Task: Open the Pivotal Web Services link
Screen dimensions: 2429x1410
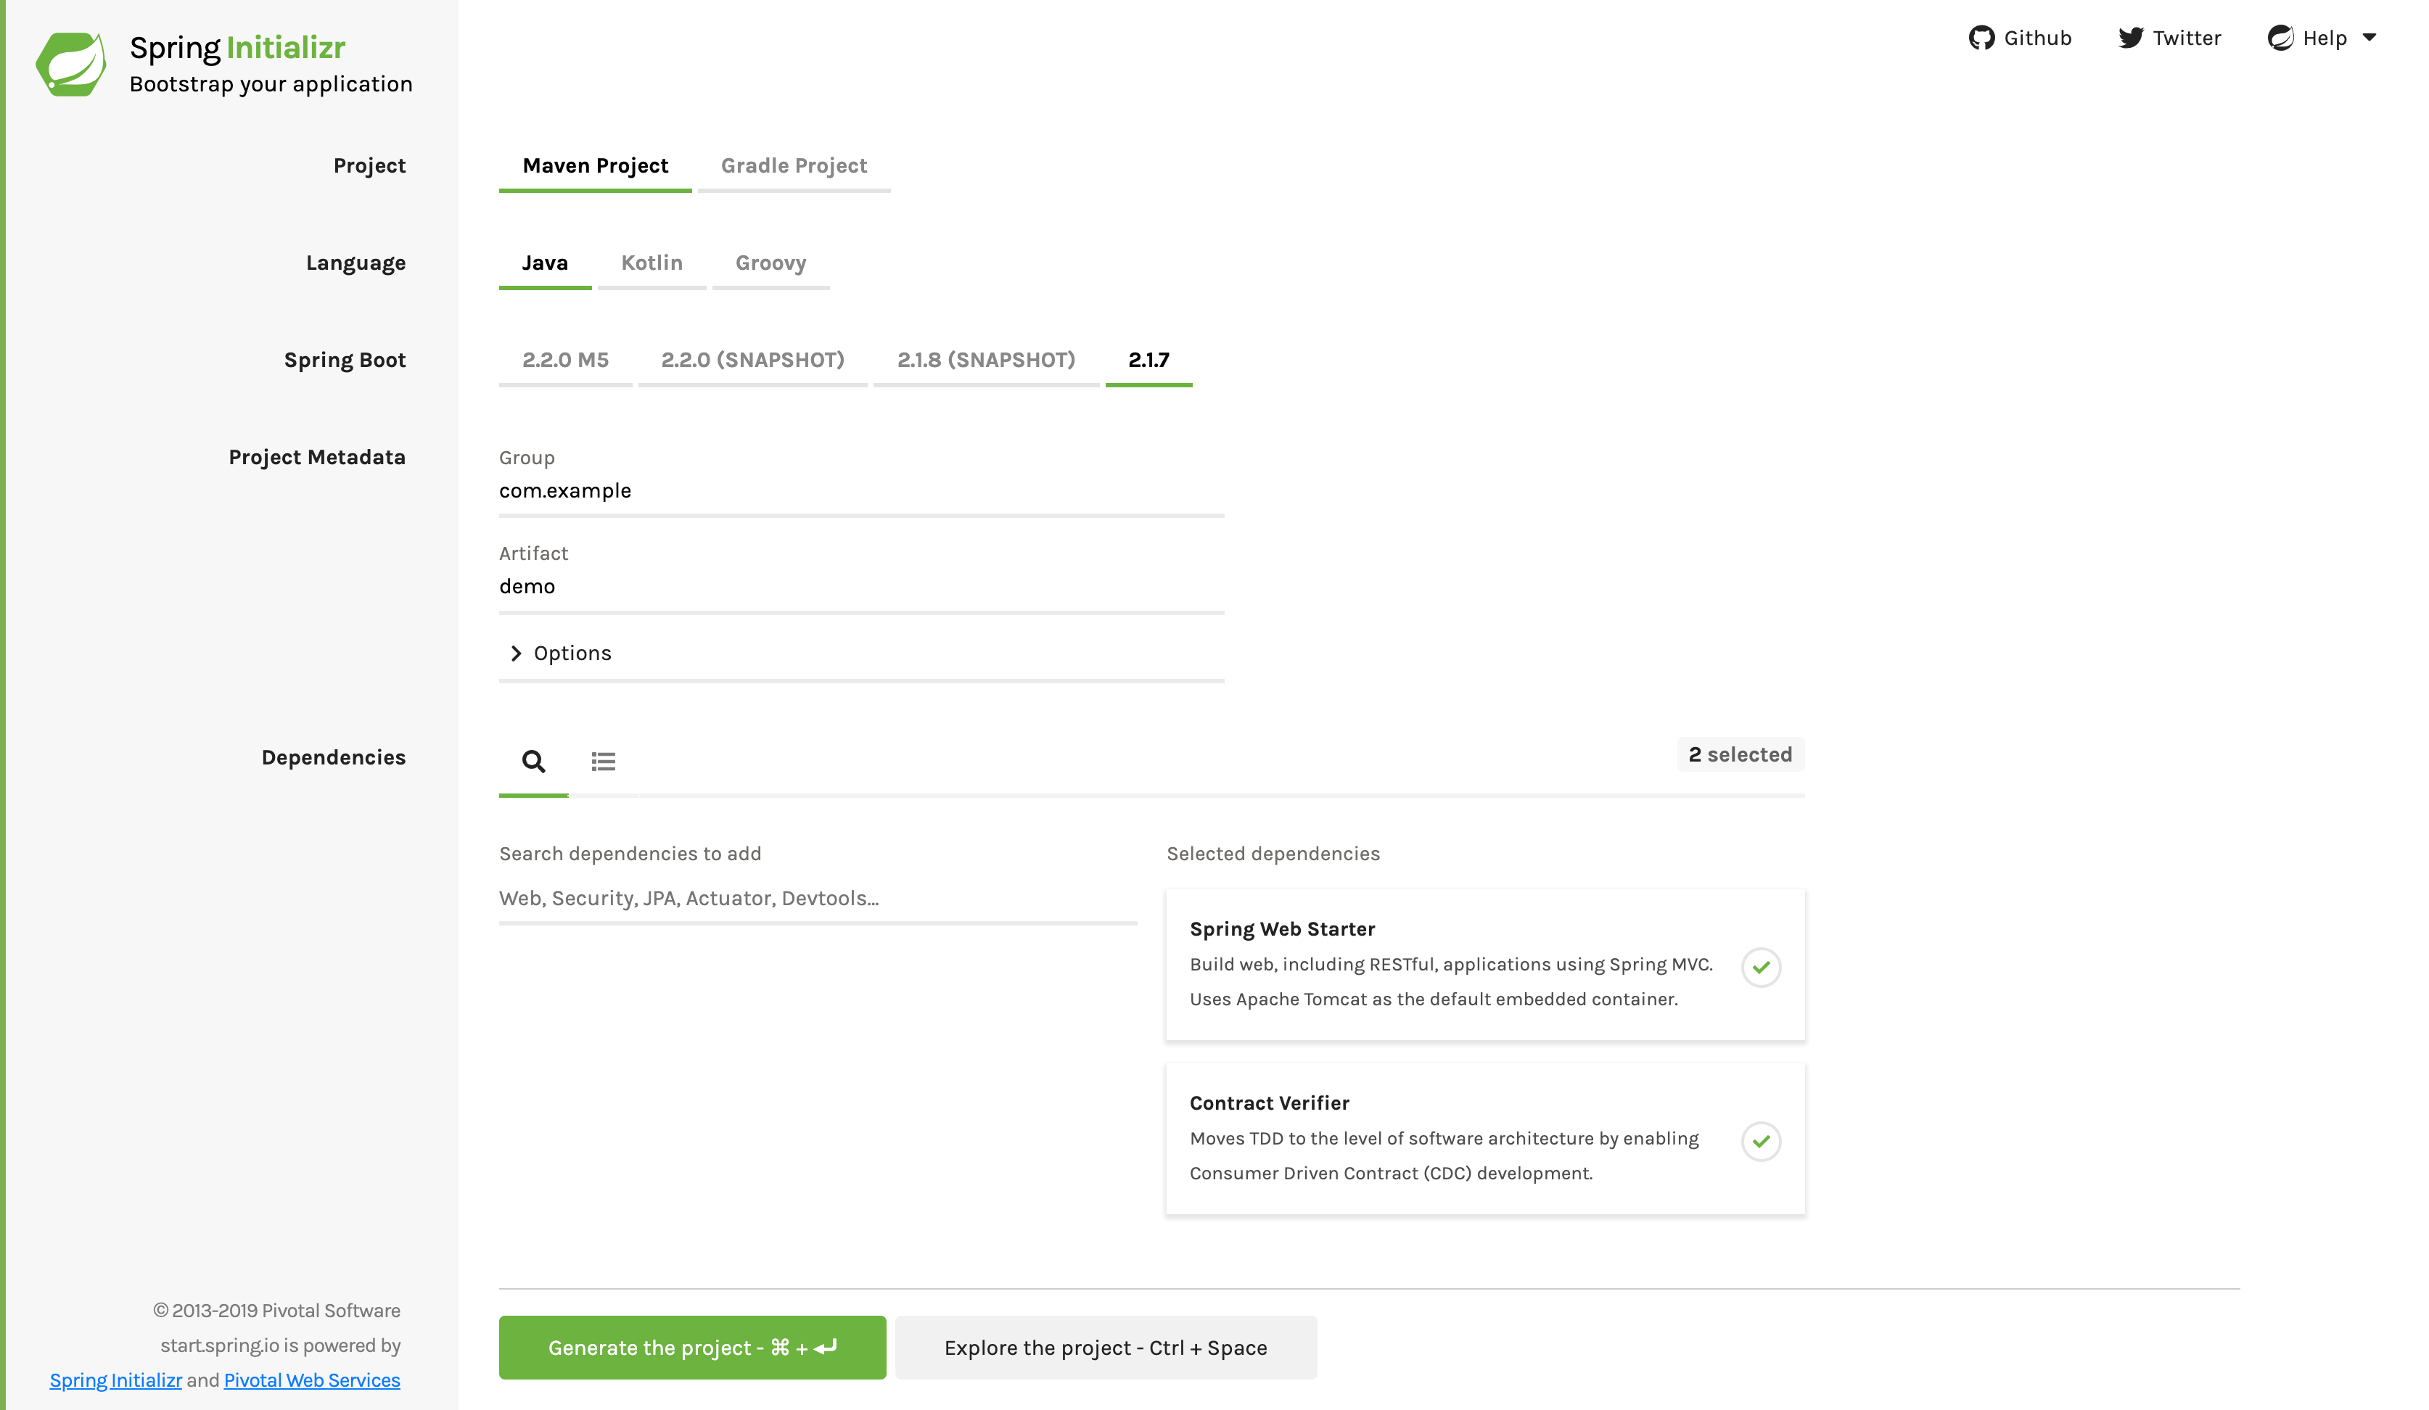Action: coord(311,1380)
